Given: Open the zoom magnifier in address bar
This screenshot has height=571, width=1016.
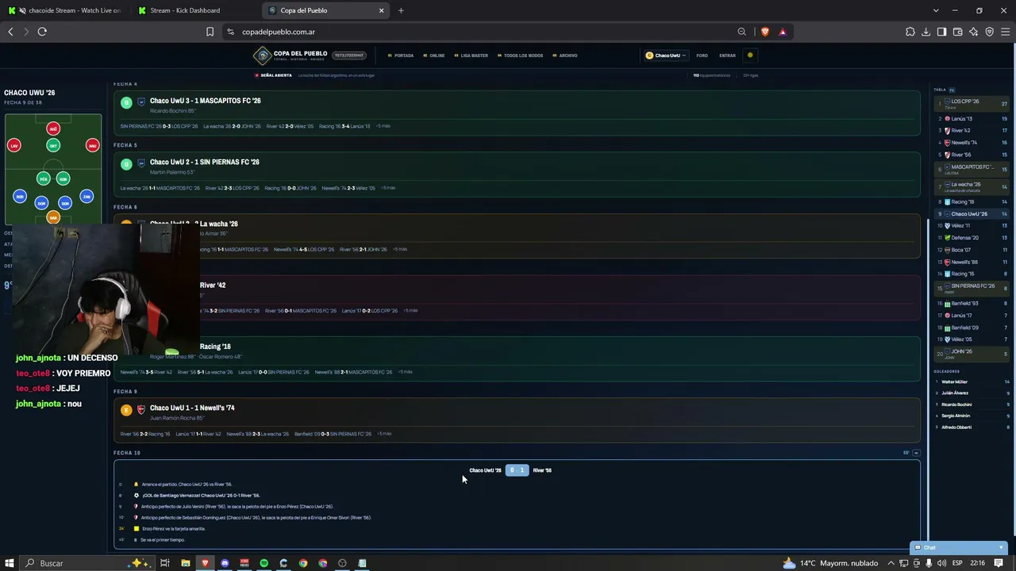Looking at the screenshot, I should coord(741,32).
